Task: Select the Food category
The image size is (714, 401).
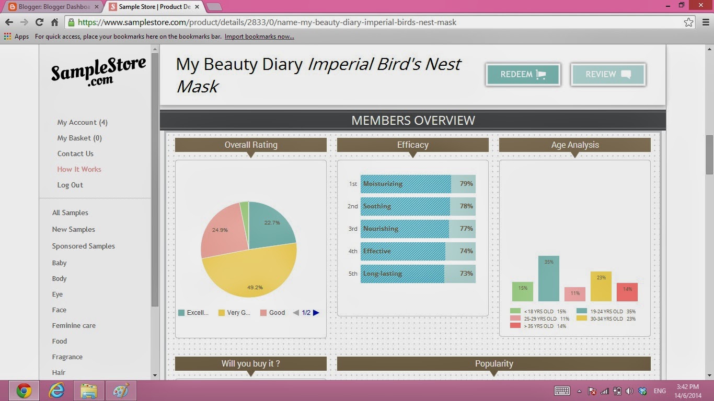Action: (x=60, y=341)
